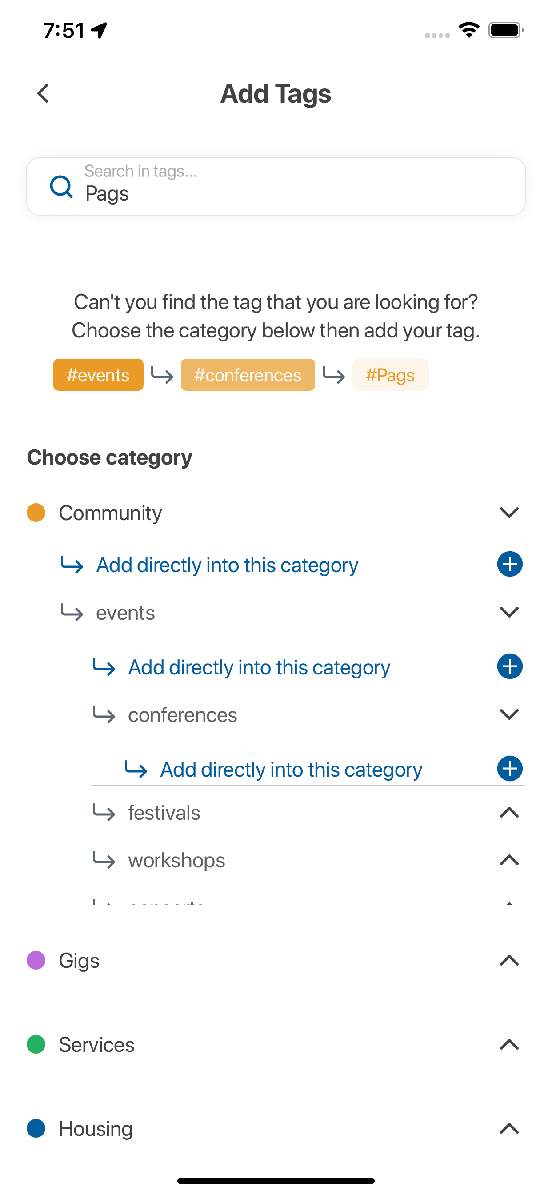Collapse the events subcategory chevron

point(509,612)
